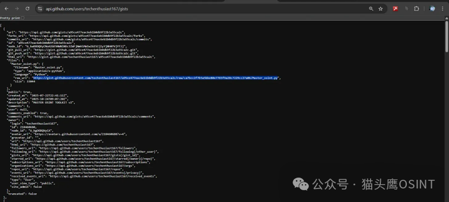449x202 pixels.
Task: Click the "git_pull_url" line
Action: tap(72, 50)
